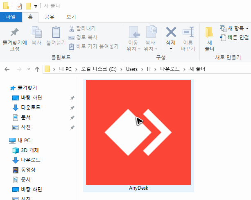251x200 pixels.
Task: Switch to the View (보기) tab
Action: tap(71, 17)
